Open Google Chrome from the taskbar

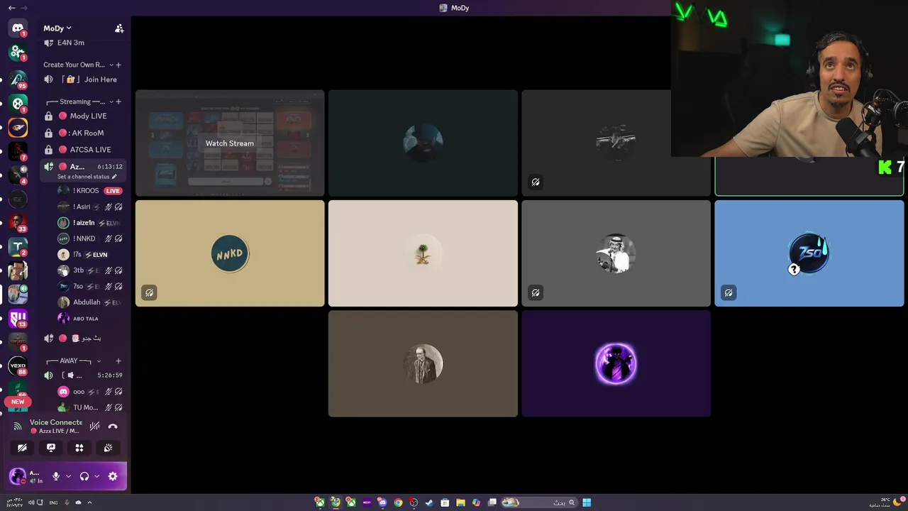pyautogui.click(x=398, y=502)
